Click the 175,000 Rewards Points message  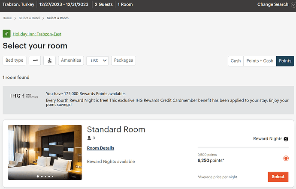tap(86, 93)
